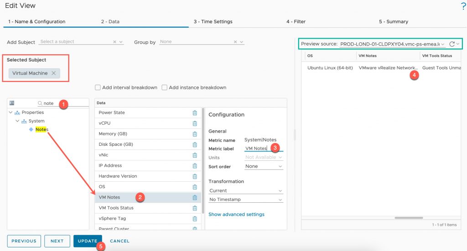
Task: Switch to the 4 - Filter step
Action: pyautogui.click(x=296, y=22)
